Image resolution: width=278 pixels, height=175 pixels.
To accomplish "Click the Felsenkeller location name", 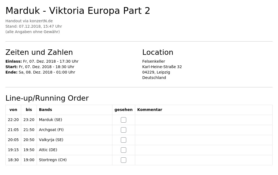I will click(154, 61).
